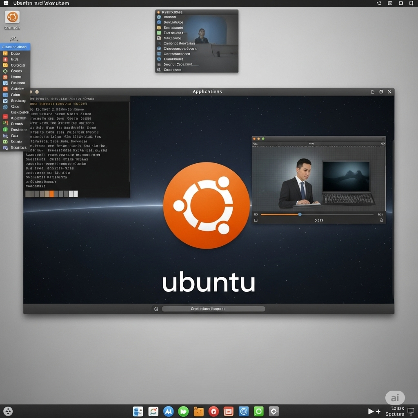The height and width of the screenshot is (418, 418).
Task: Click the export icon in the Applications title bar
Action: (372, 92)
